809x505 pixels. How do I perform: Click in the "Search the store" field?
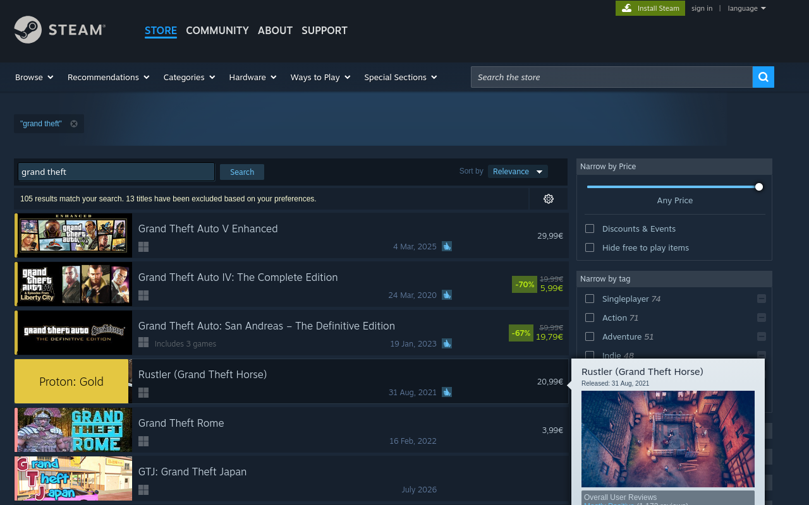pyautogui.click(x=612, y=77)
